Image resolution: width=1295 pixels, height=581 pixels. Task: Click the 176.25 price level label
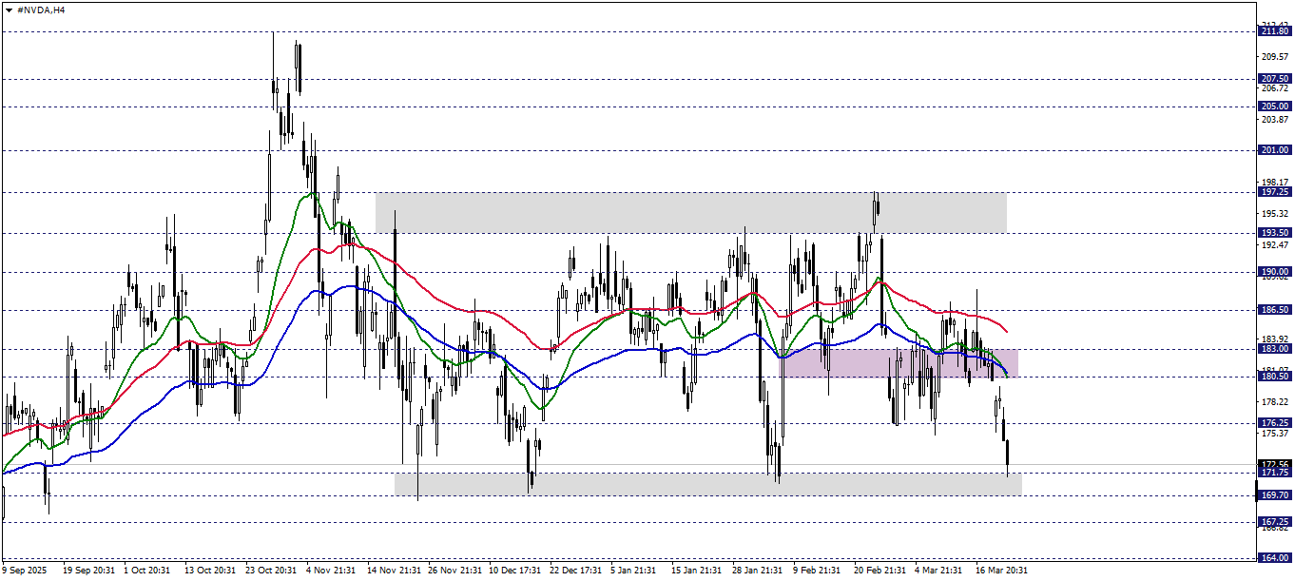[x=1275, y=423]
